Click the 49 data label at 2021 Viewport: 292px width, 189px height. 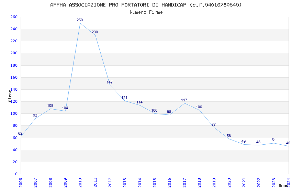[244, 141]
